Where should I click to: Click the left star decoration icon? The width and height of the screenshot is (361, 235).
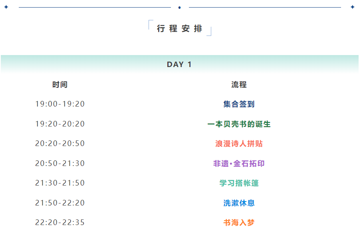coord(6,7)
